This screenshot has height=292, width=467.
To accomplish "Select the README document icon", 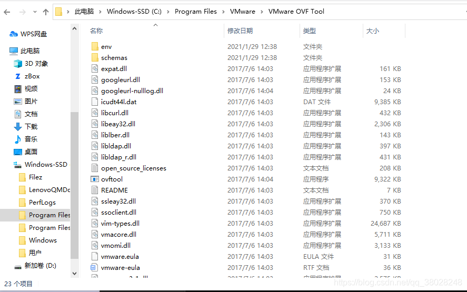I will click(95, 190).
